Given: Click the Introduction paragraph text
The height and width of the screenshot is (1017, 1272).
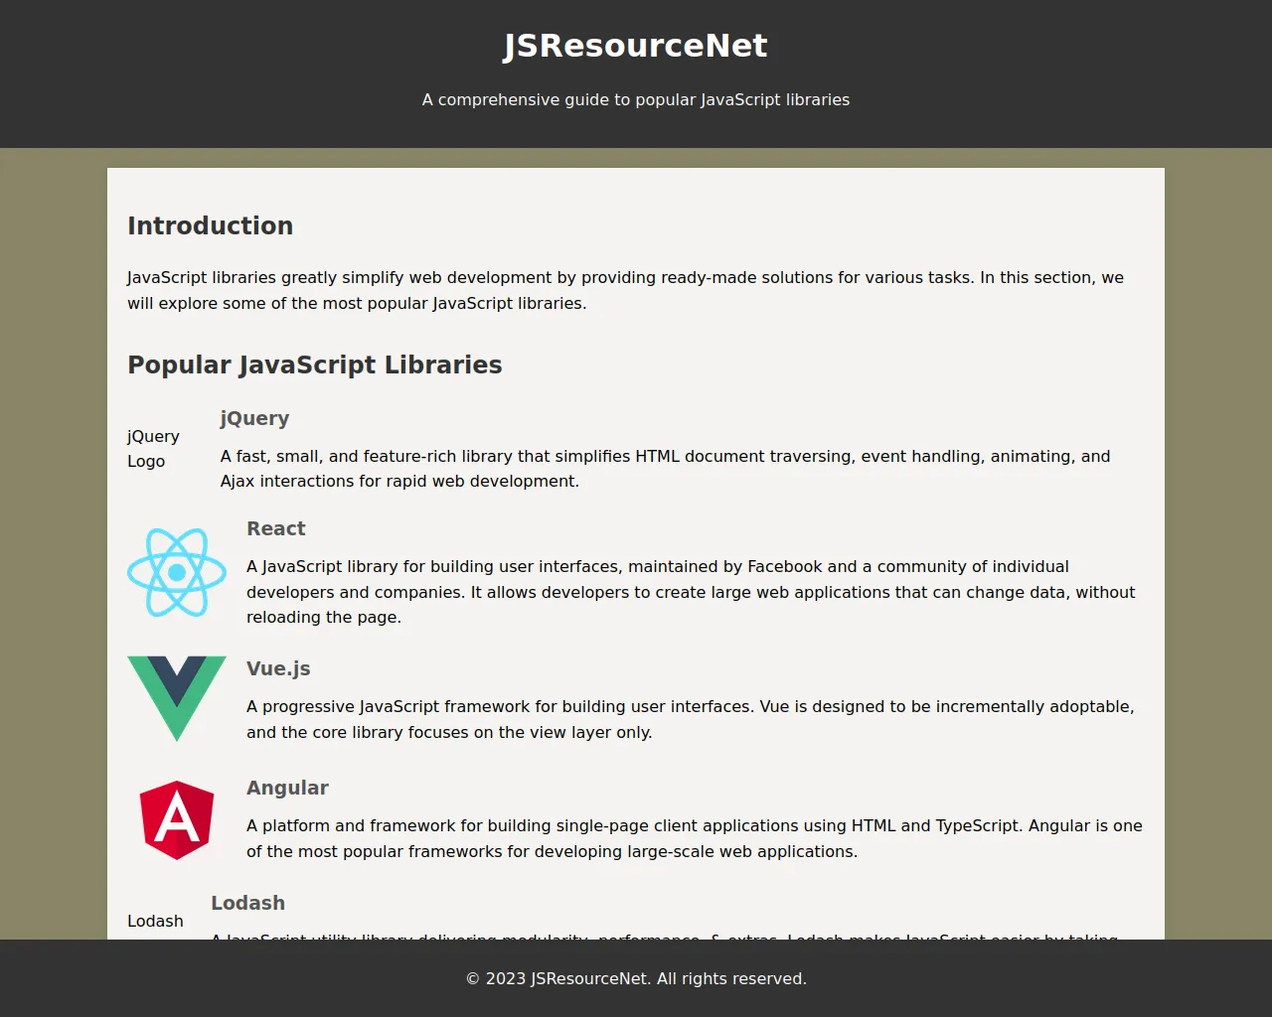Looking at the screenshot, I should click(x=625, y=290).
